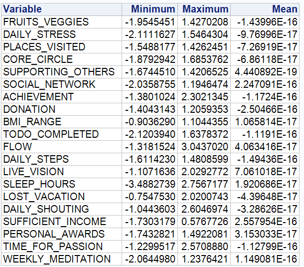Screen dimensions: 304x267
Task: Select the PLACES_VISITED variable cell
Action: [61, 47]
